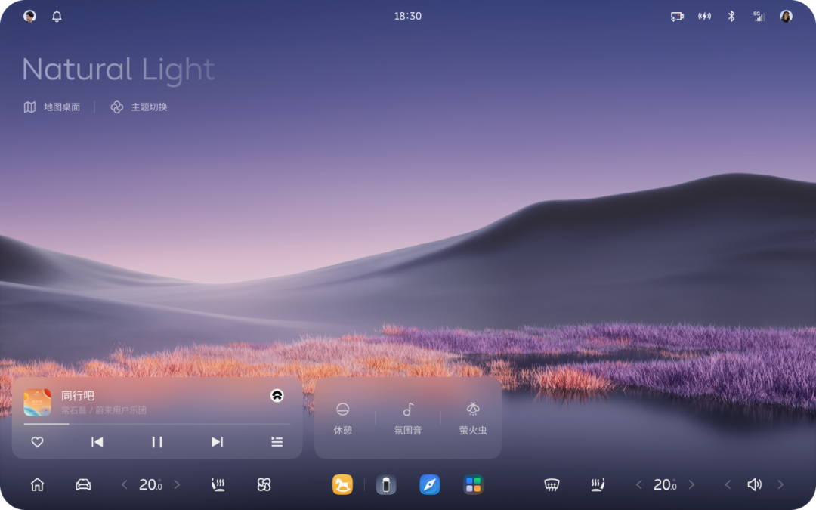Open the passenger profile avatar at top-right
This screenshot has width=816, height=510.
click(786, 16)
